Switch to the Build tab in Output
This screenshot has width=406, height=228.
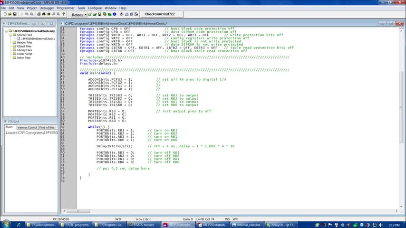(10, 127)
